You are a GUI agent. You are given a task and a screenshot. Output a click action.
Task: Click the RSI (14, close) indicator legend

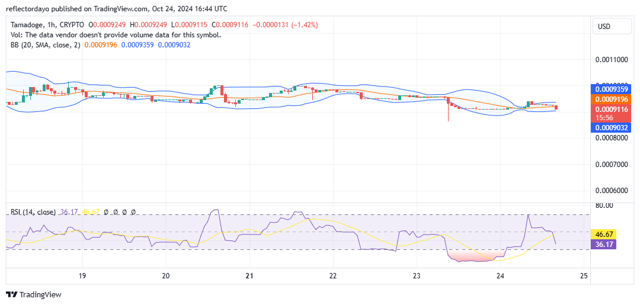[33, 212]
